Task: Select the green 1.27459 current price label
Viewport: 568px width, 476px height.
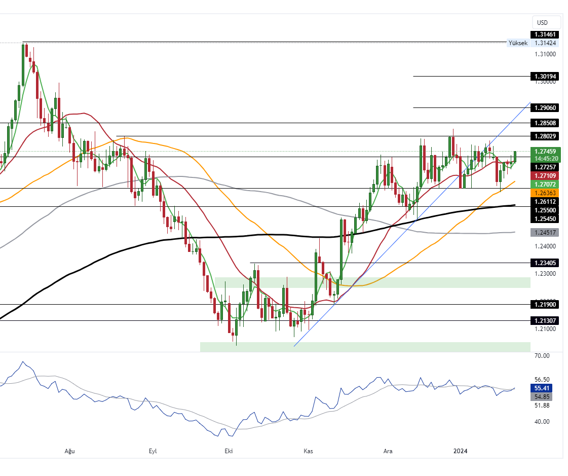Action: click(545, 151)
